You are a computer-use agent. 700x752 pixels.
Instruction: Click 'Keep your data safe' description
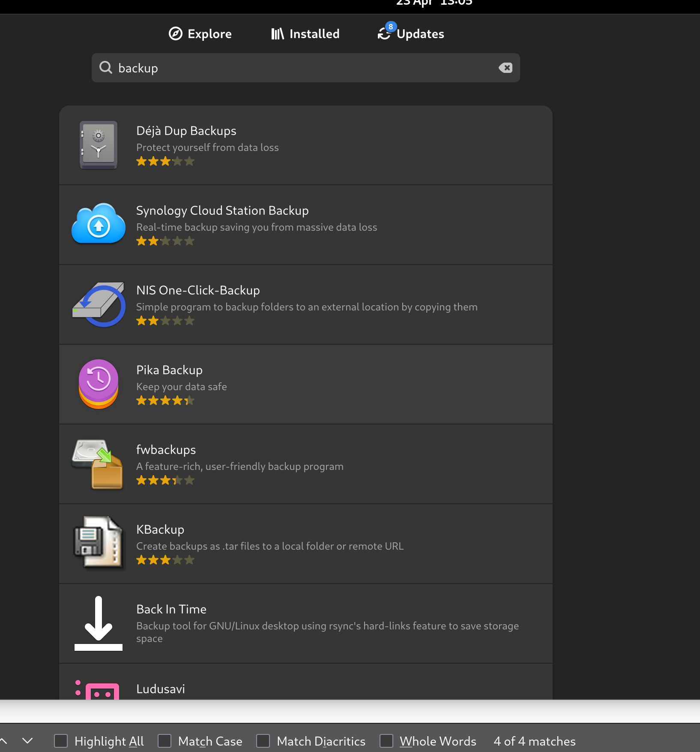[x=182, y=387]
